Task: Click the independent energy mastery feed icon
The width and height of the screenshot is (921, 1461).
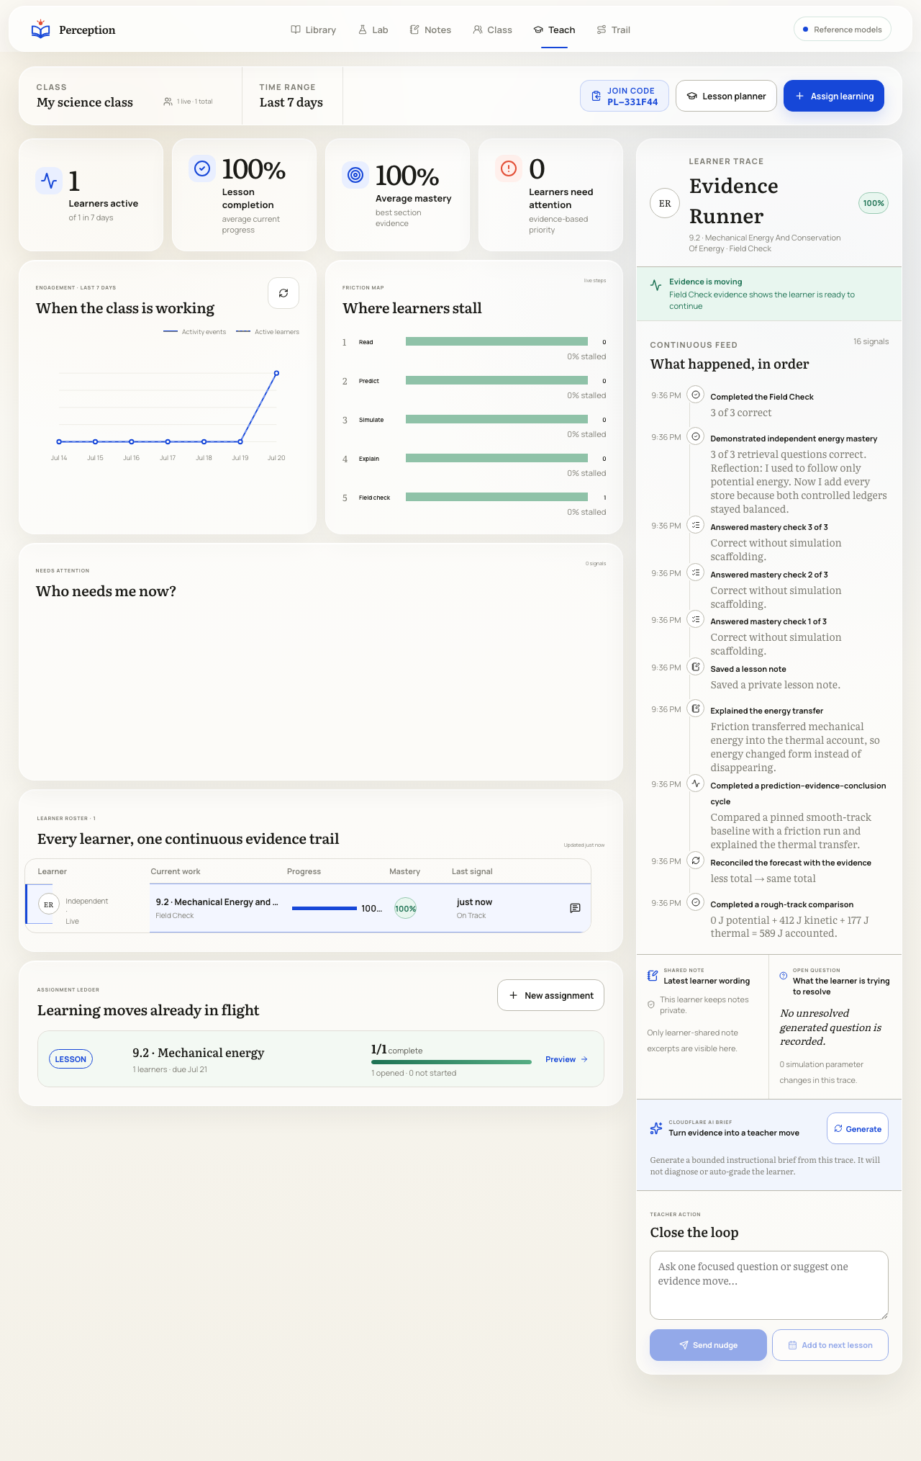Action: click(x=695, y=436)
